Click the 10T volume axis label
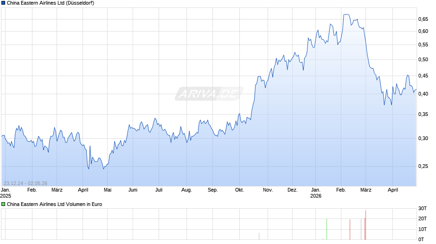 point(423,229)
